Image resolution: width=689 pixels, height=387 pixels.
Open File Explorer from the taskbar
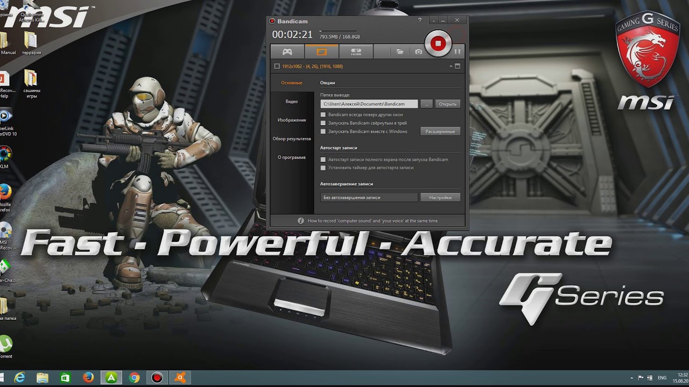pos(43,378)
